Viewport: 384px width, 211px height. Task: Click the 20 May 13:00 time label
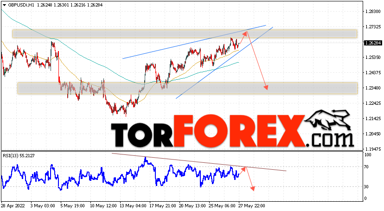[192, 206]
